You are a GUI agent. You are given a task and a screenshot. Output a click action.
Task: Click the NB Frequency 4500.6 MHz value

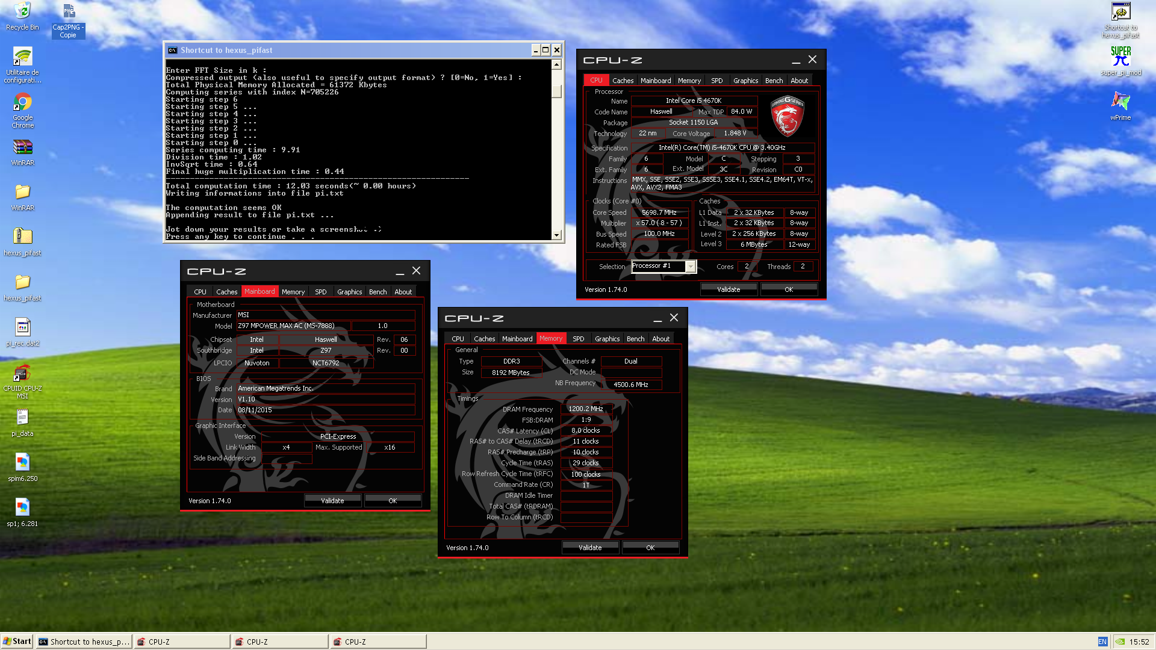[631, 385]
